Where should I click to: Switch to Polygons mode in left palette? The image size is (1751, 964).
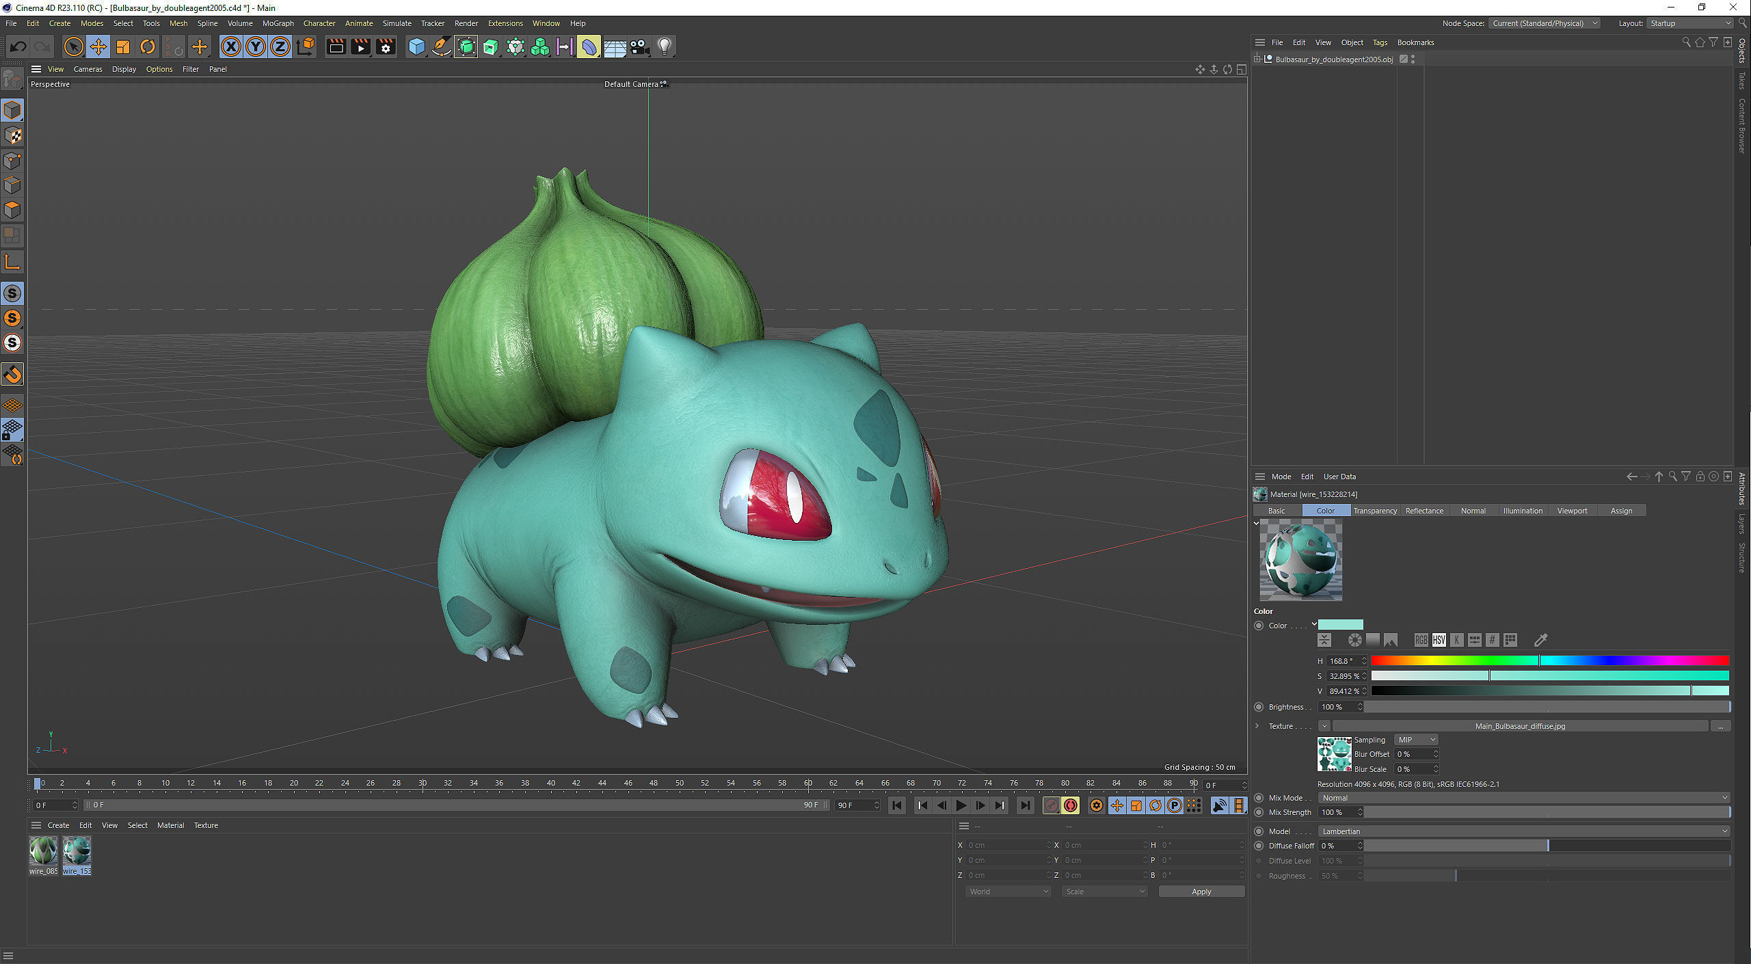click(x=12, y=210)
